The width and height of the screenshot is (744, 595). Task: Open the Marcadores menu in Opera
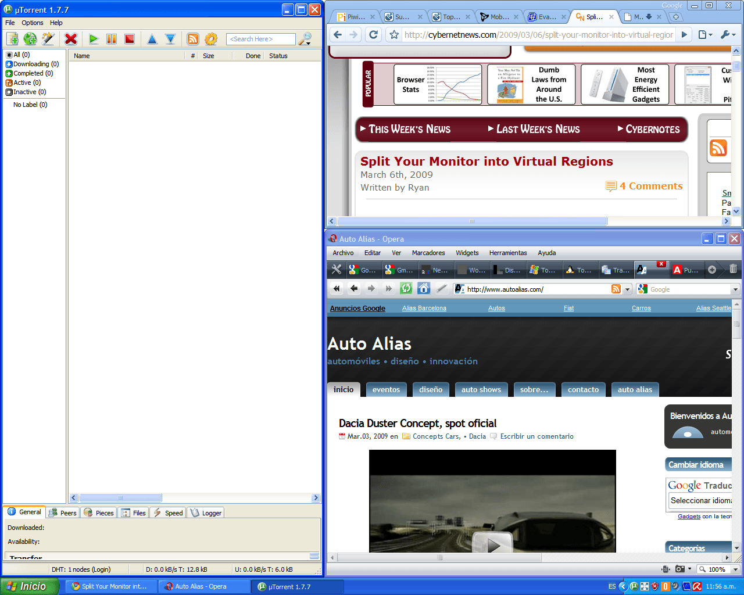[428, 253]
